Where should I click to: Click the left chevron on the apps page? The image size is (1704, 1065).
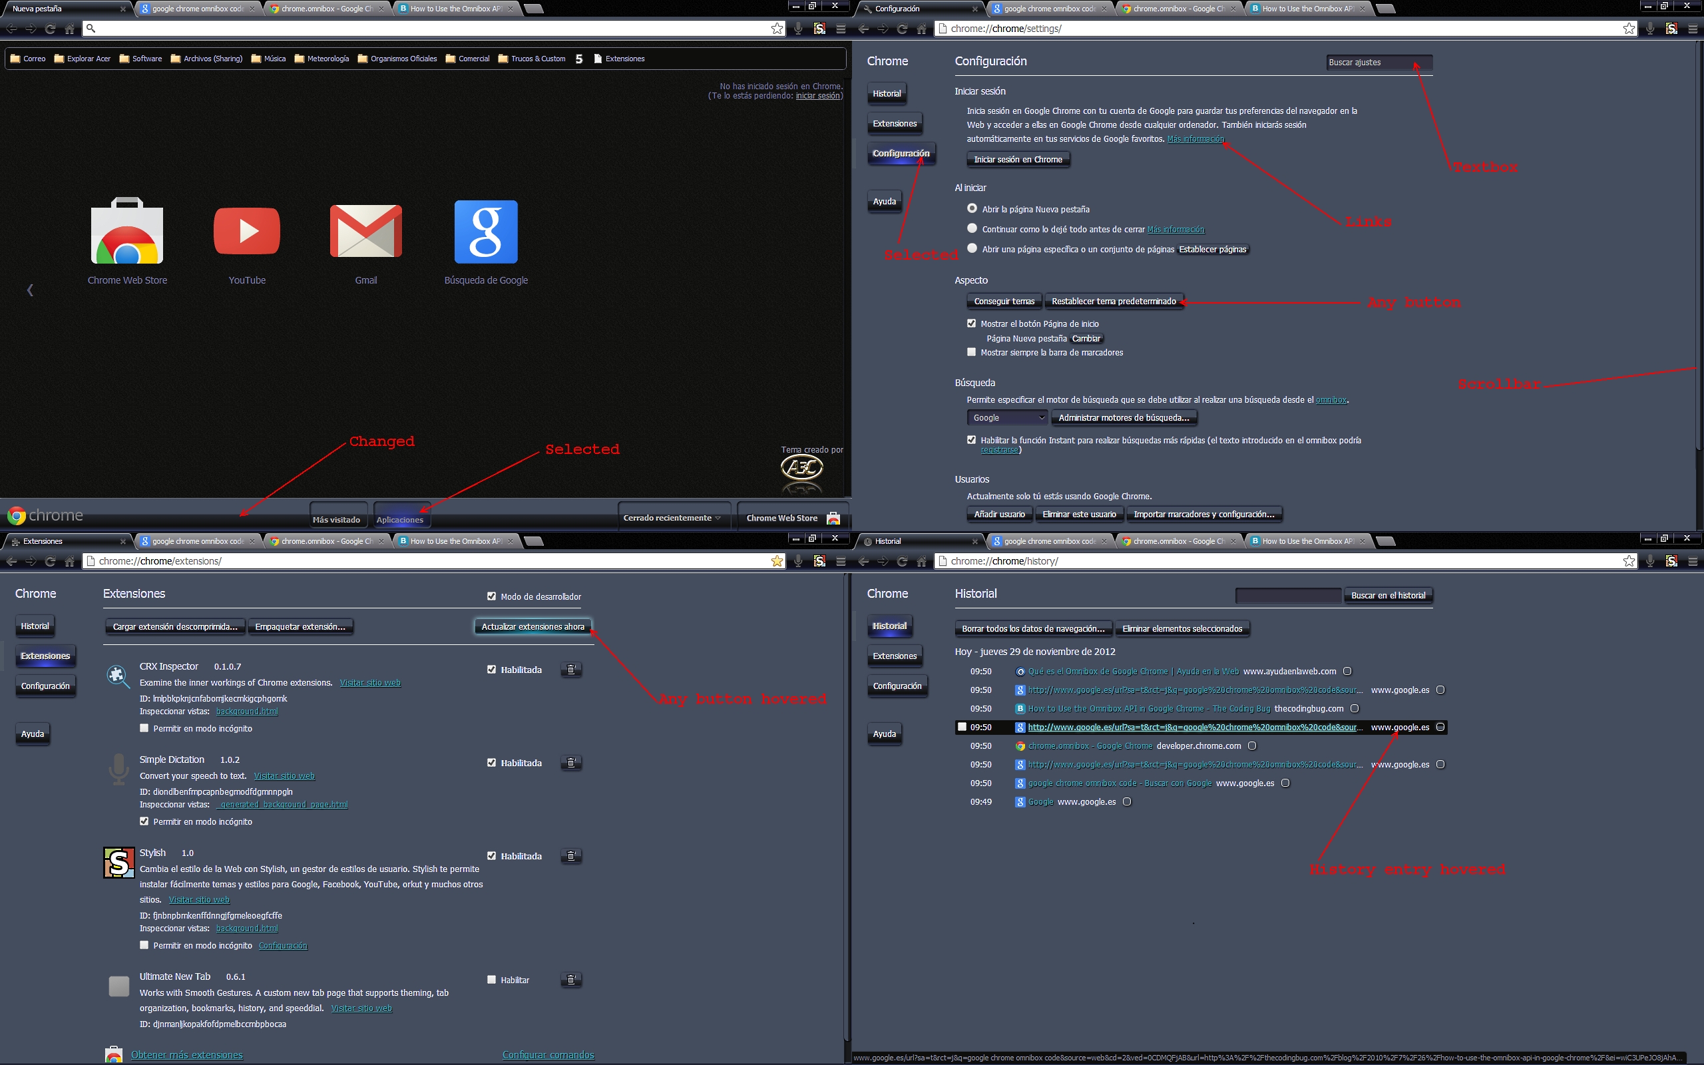point(29,290)
